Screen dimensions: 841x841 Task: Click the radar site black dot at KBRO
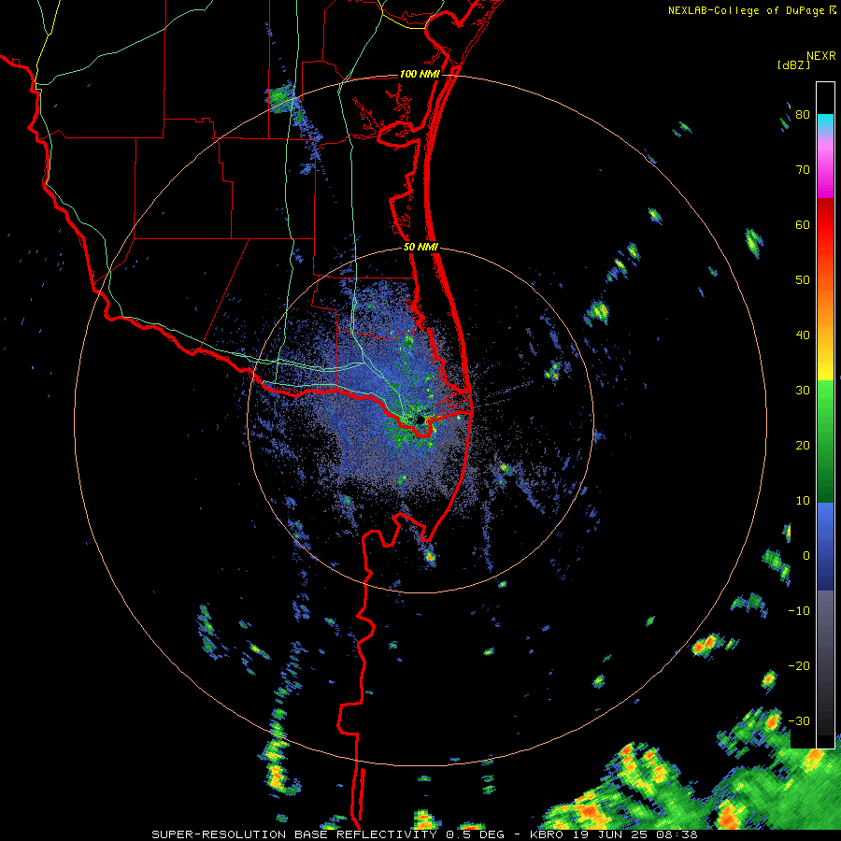pos(420,420)
